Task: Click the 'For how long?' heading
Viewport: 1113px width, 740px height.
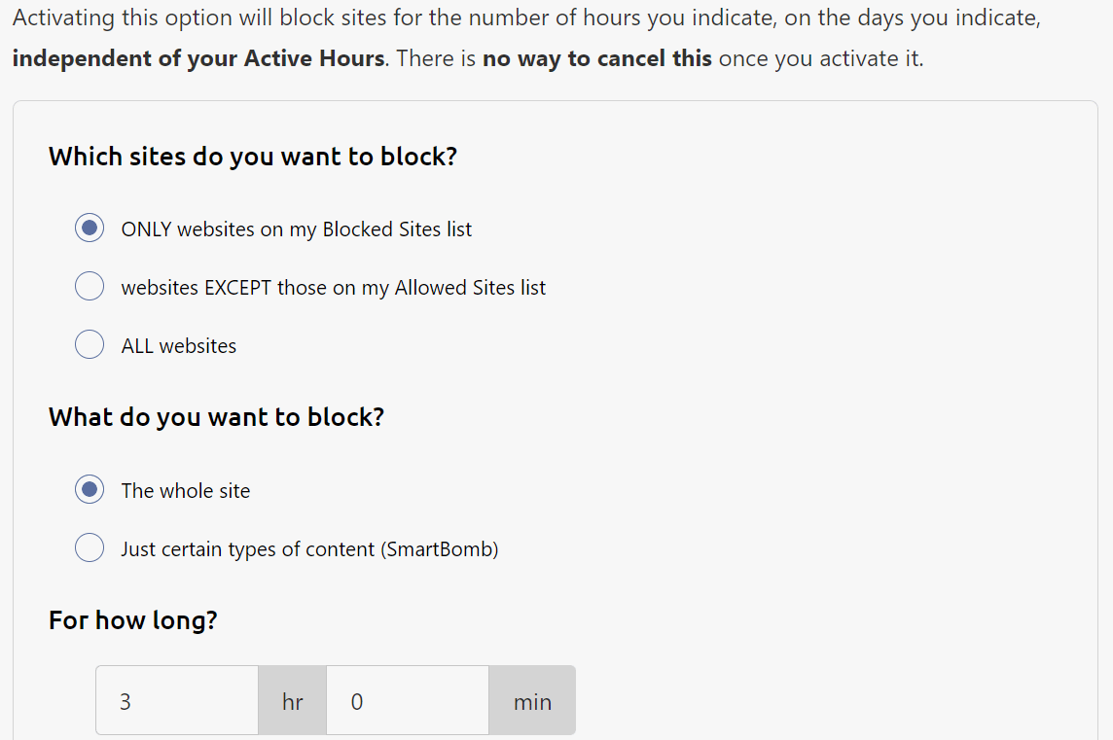Action: click(x=132, y=620)
